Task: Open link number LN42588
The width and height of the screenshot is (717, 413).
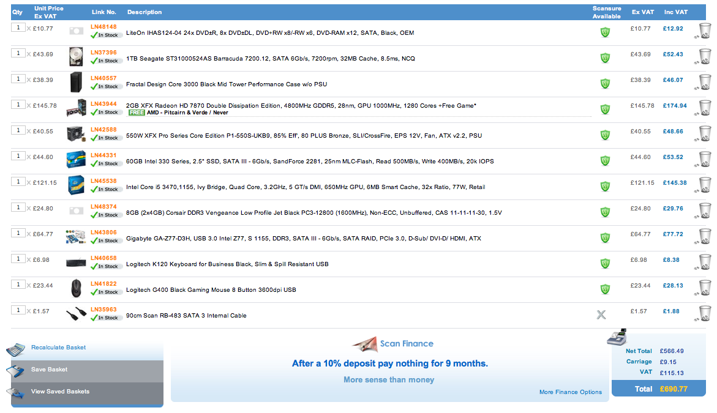Action: coord(104,130)
